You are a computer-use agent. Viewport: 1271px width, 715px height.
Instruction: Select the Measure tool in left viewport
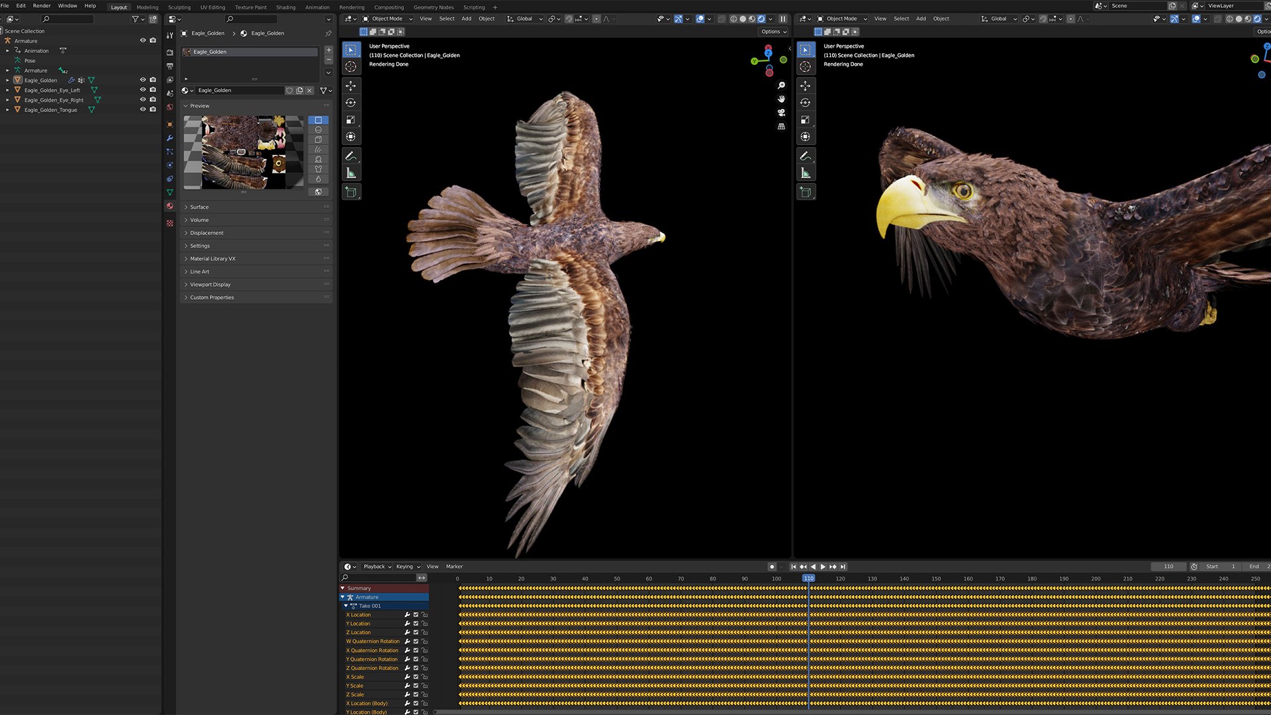[x=351, y=173]
